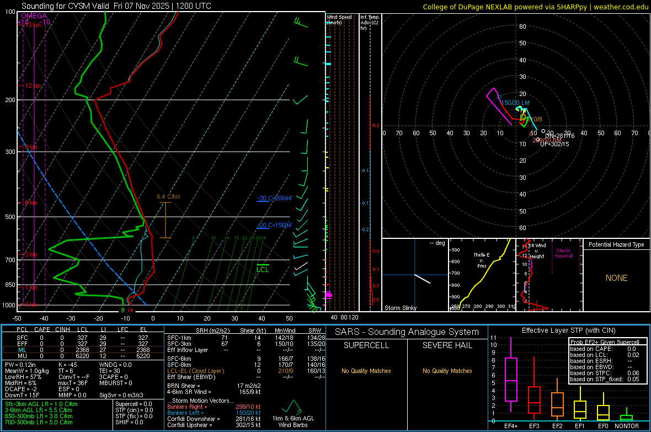Click the blue 'Bunkers Left =' row

214,413
